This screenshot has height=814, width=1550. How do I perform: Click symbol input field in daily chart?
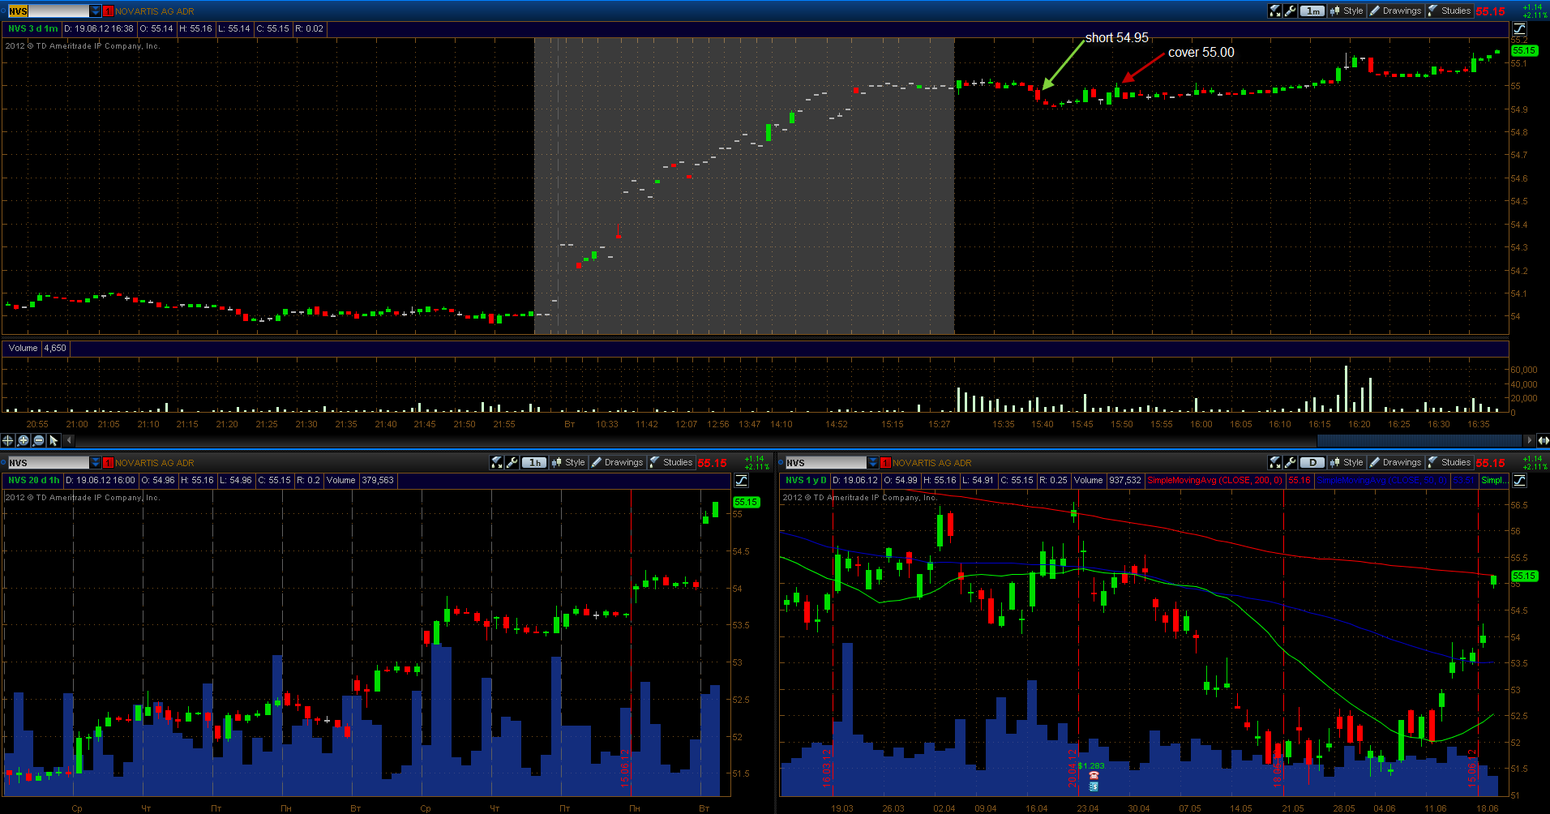coord(826,463)
